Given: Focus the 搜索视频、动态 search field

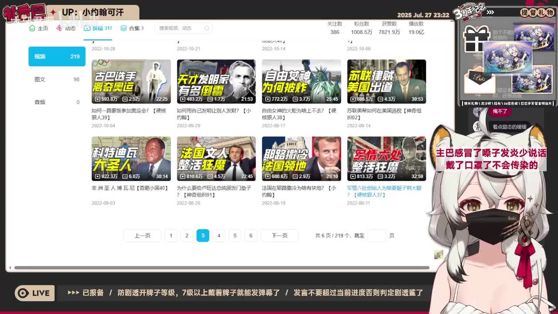Looking at the screenshot, I should coord(184,28).
